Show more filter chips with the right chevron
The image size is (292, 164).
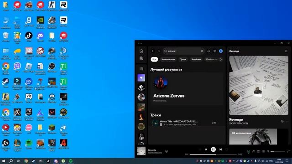coord(221,60)
